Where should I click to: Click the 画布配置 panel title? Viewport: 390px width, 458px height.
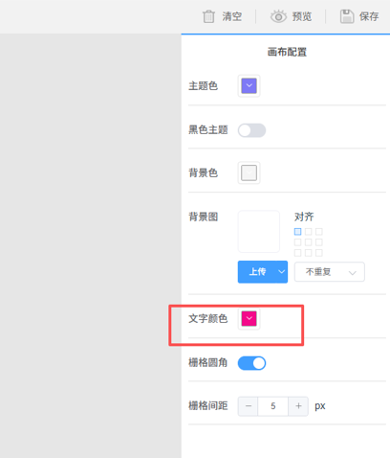(x=287, y=52)
